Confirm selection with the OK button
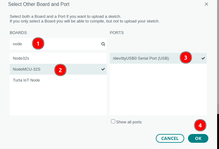The width and height of the screenshot is (219, 149). tap(198, 138)
